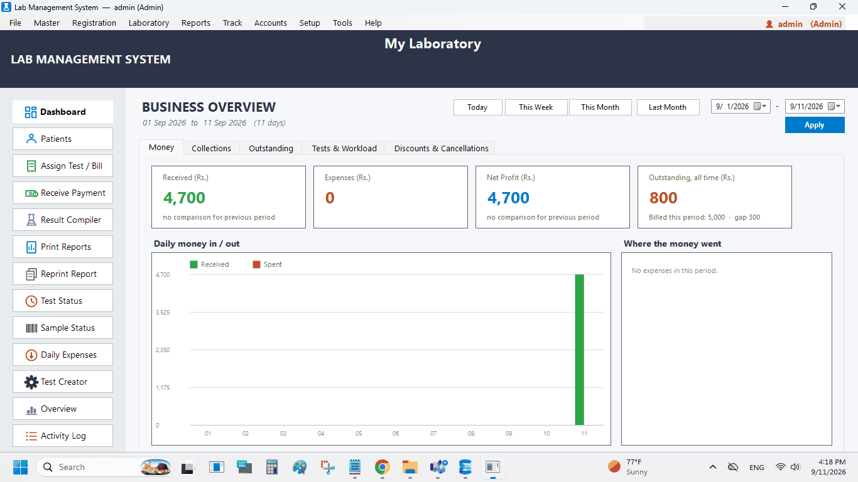This screenshot has height=482, width=858.
Task: Click the Today range button
Action: tap(477, 107)
